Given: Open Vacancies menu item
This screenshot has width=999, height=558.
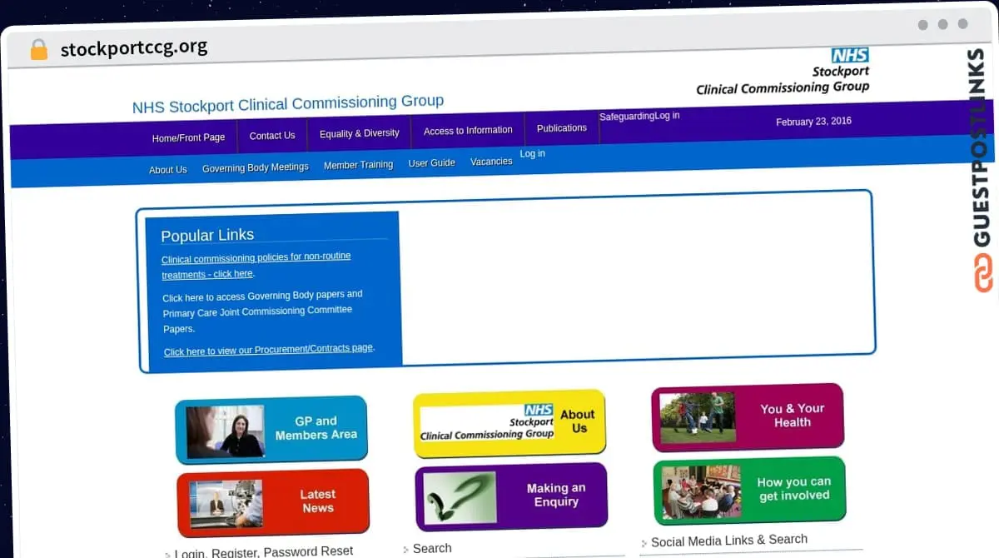Looking at the screenshot, I should 491,162.
